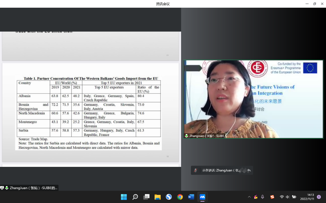Screen dimensions: 326x203
Task: Open the clock showing 14:13
Action: (307, 197)
